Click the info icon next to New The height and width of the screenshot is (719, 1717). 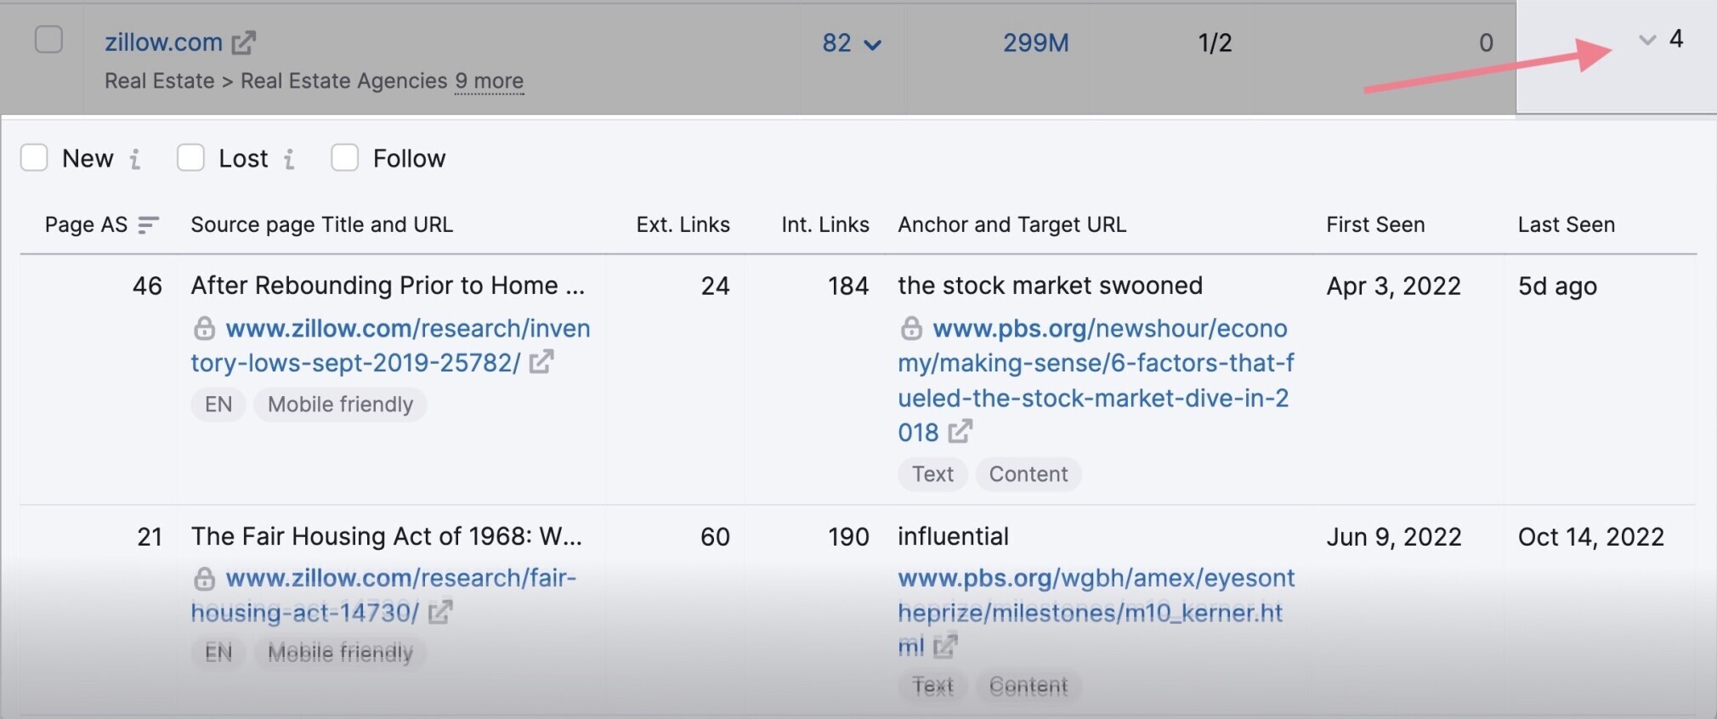(135, 159)
